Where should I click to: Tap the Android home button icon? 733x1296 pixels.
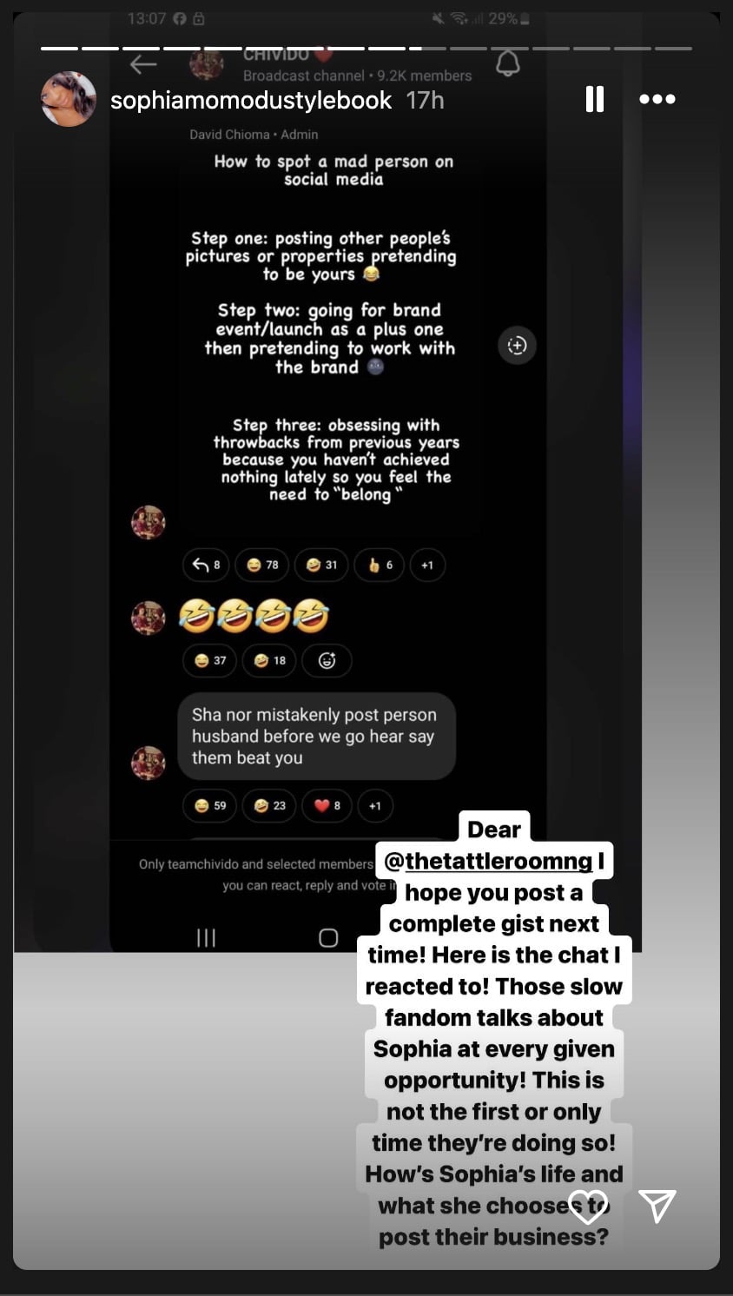pyautogui.click(x=328, y=938)
